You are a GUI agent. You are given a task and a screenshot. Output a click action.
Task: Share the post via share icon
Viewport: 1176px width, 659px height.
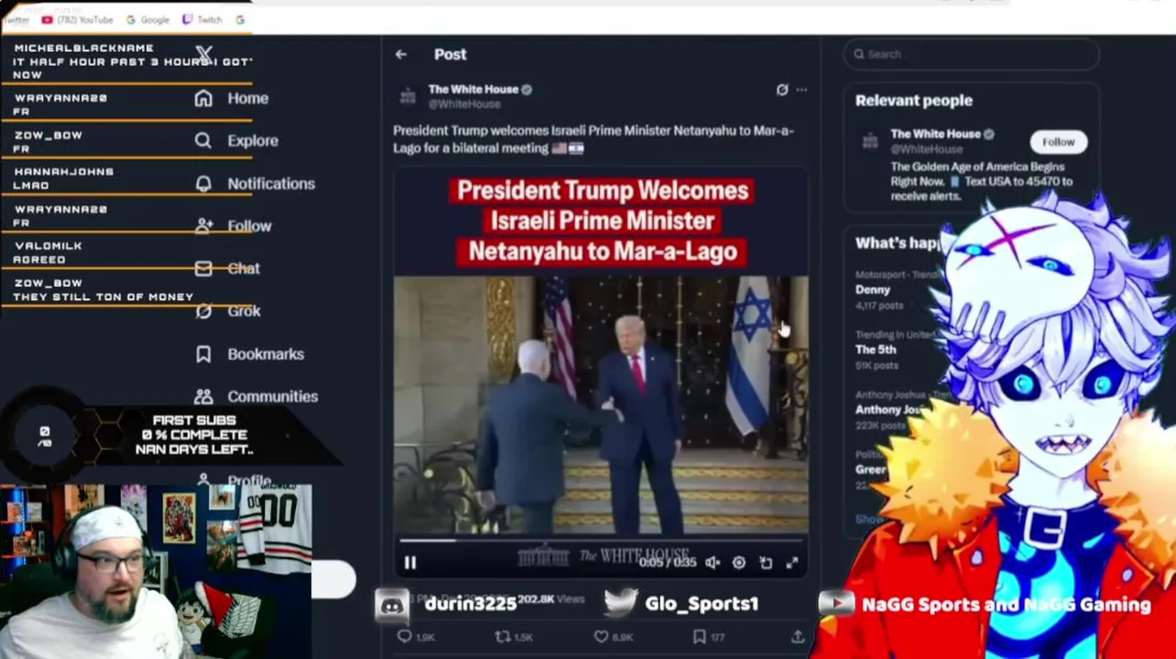tap(798, 636)
